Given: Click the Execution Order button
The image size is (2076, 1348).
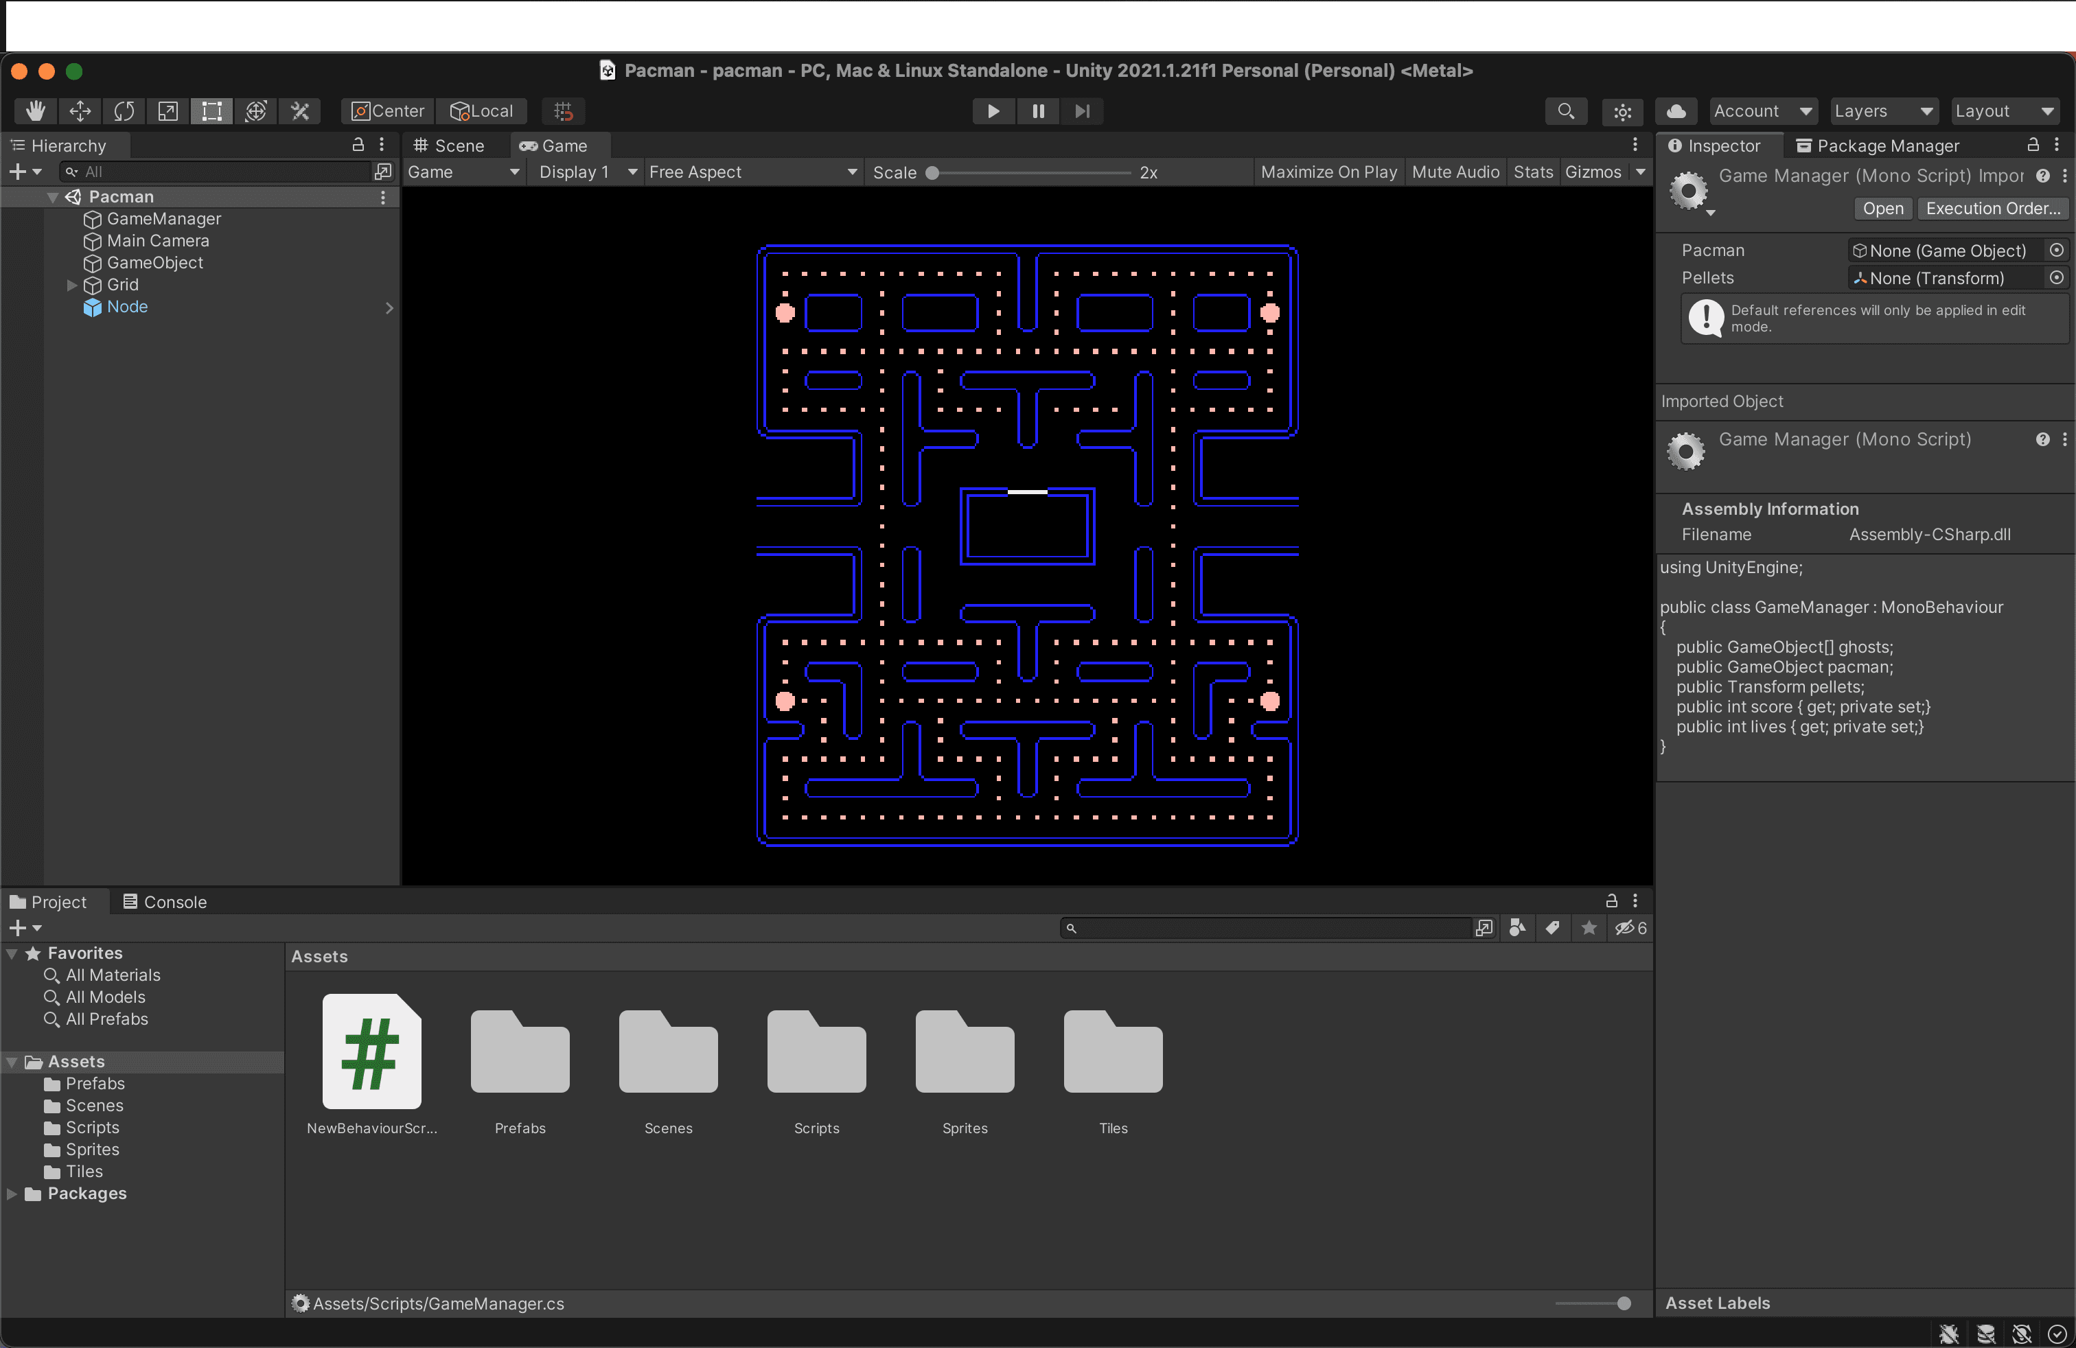Looking at the screenshot, I should [x=1992, y=209].
